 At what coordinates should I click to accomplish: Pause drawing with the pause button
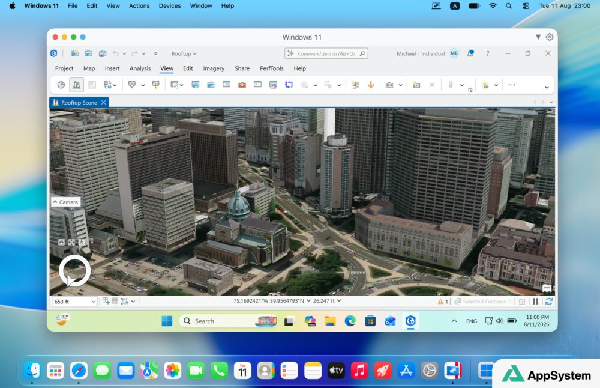tap(535, 302)
